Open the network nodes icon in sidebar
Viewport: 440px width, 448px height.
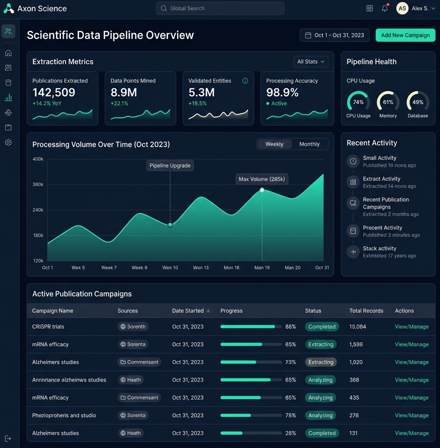[x=8, y=112]
